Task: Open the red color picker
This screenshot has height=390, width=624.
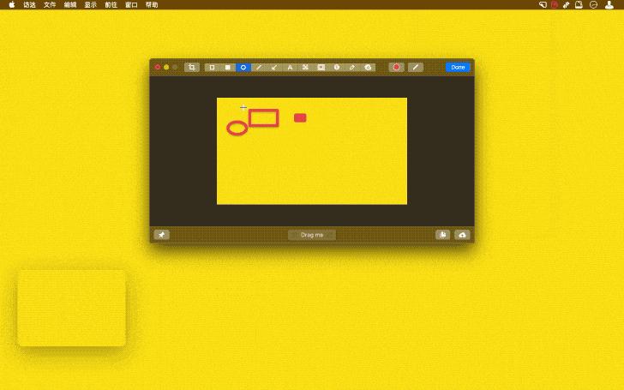Action: point(396,67)
